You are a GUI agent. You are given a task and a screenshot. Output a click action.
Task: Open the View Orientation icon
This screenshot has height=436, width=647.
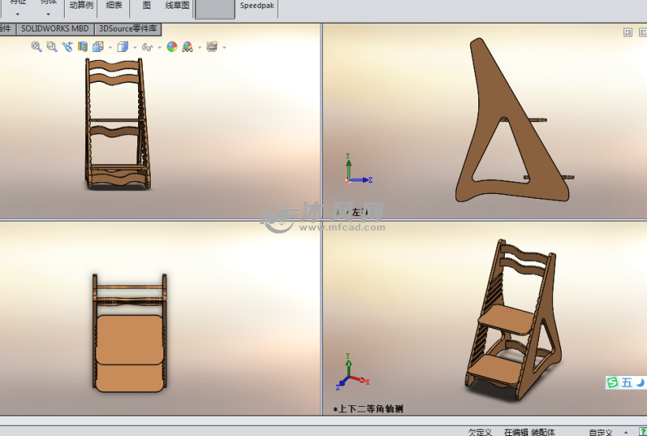coord(97,47)
